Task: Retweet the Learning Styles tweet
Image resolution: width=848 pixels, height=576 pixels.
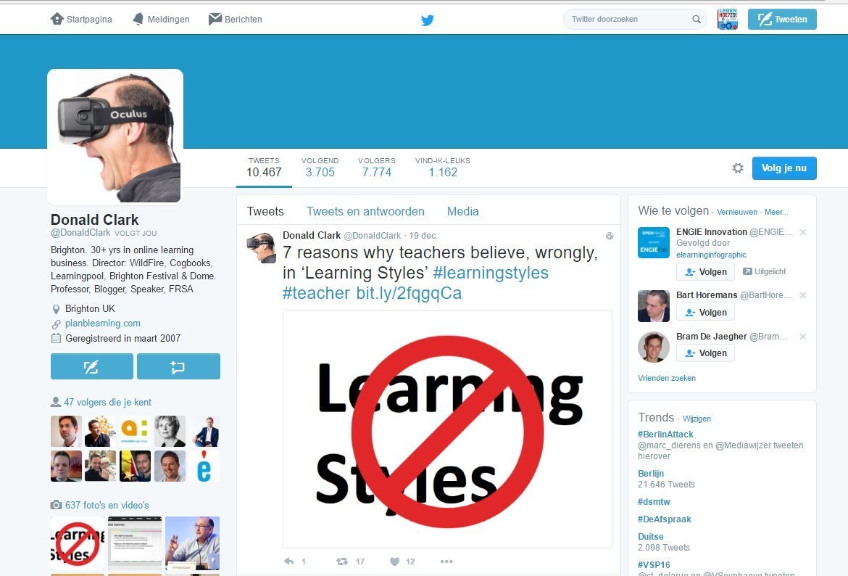Action: (x=342, y=561)
